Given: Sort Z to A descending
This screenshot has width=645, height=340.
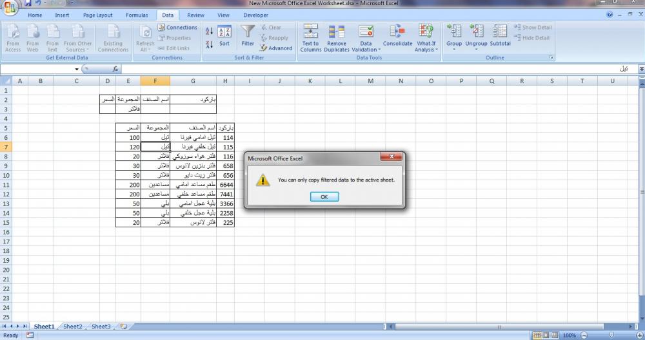Looking at the screenshot, I should point(210,44).
